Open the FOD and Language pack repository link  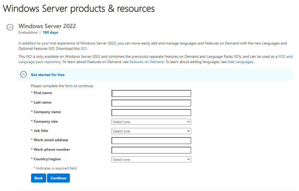coord(285,56)
